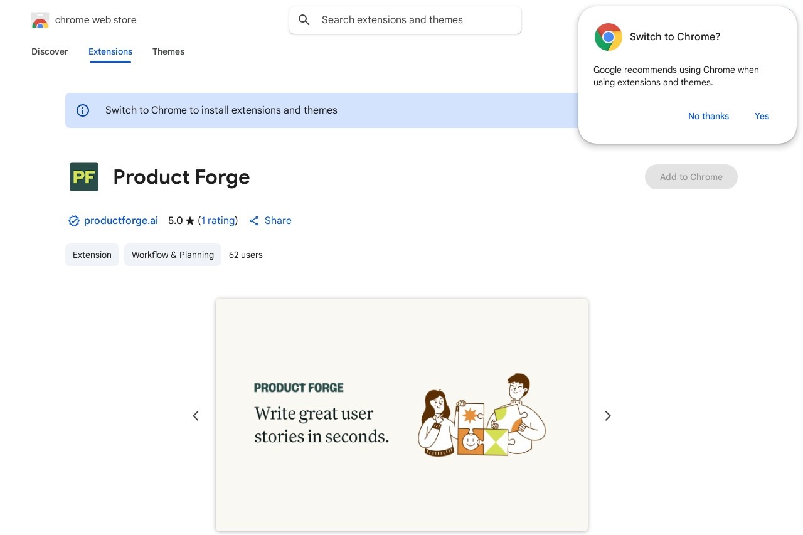Click the chrome web store title text

(96, 20)
